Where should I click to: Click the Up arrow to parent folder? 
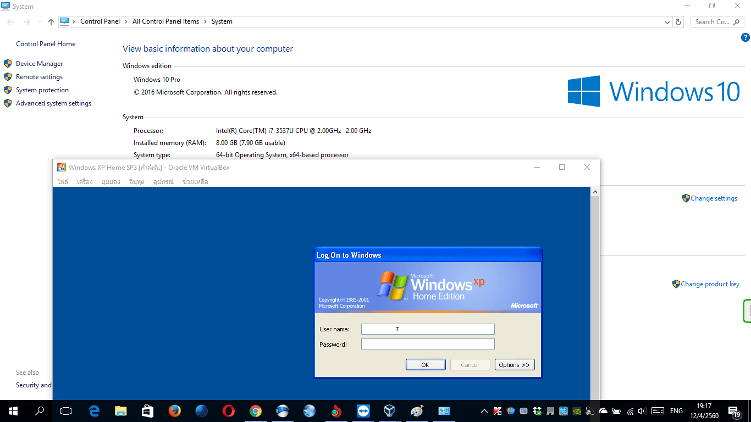pos(51,22)
